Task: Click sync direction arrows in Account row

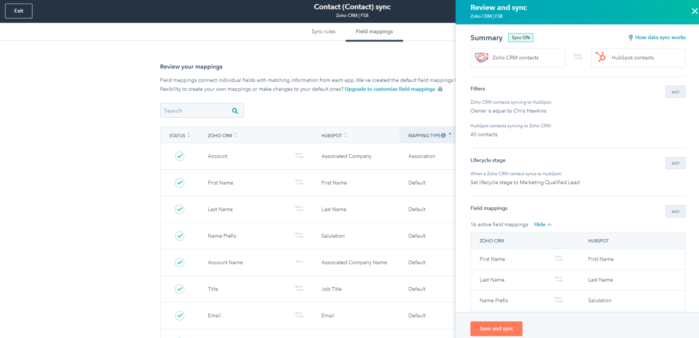Action: 299,156
